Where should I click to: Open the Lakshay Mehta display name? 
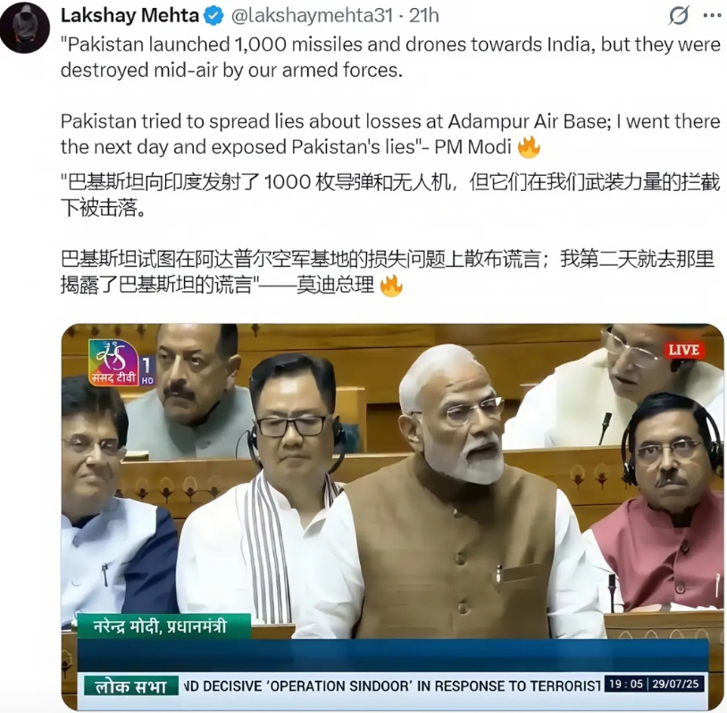(x=130, y=16)
